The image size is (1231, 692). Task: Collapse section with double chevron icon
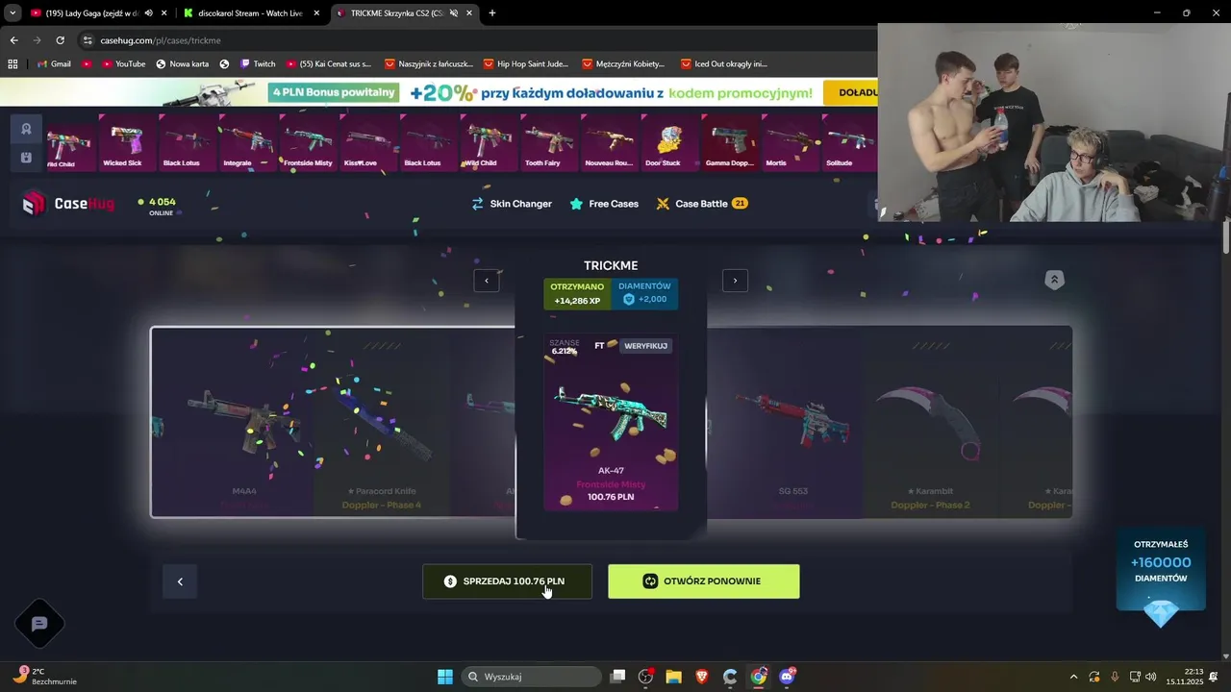1054,280
